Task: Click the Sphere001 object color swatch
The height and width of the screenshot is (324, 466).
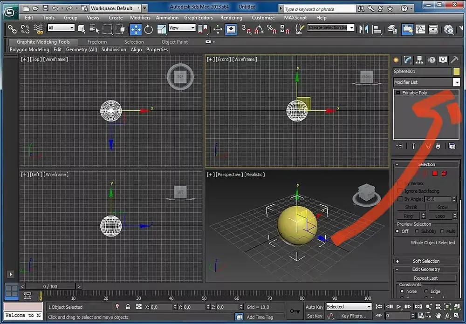Action: click(x=457, y=71)
